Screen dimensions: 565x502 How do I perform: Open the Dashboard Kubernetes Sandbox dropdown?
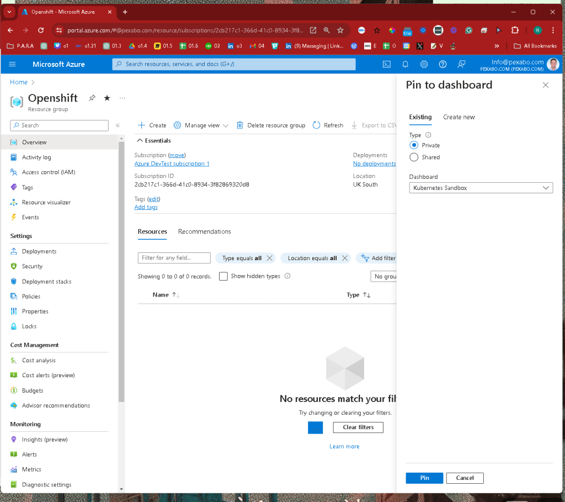[481, 188]
